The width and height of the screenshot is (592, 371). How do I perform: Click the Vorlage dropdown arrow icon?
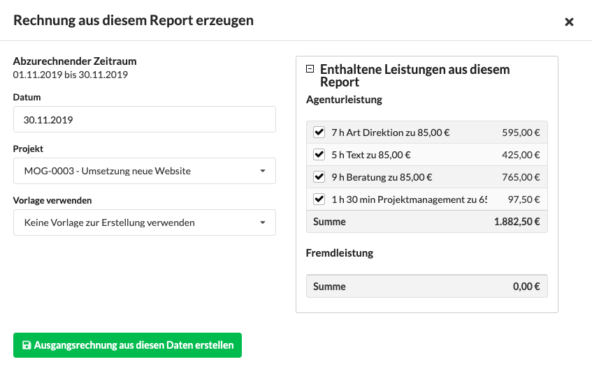263,222
